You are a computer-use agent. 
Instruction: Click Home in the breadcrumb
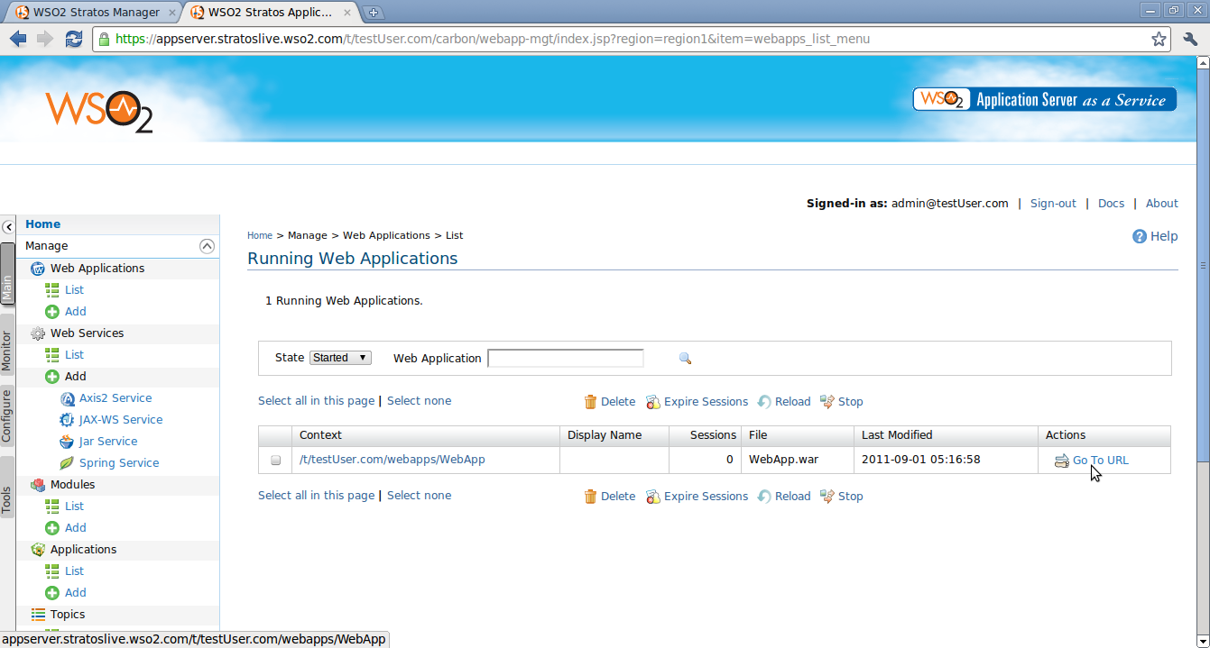coord(260,235)
